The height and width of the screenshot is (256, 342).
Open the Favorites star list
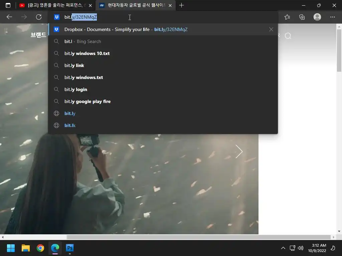click(x=287, y=17)
